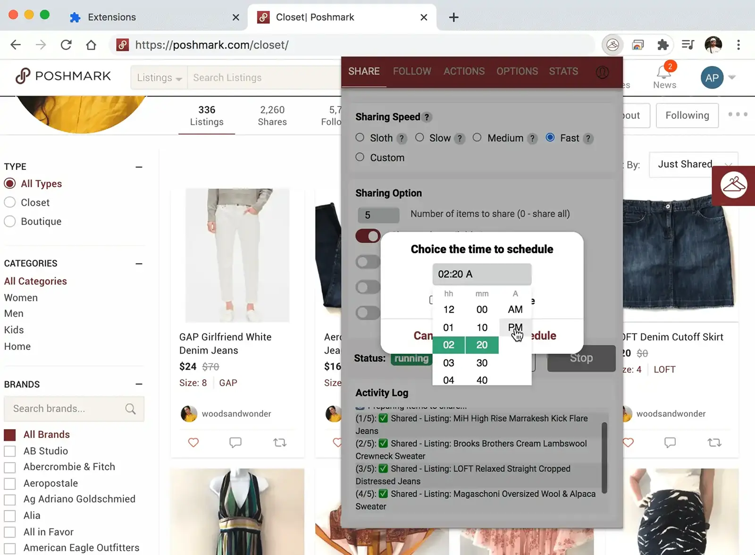Check the Abercrombie & Fitch brand
The image size is (755, 555).
[10, 467]
